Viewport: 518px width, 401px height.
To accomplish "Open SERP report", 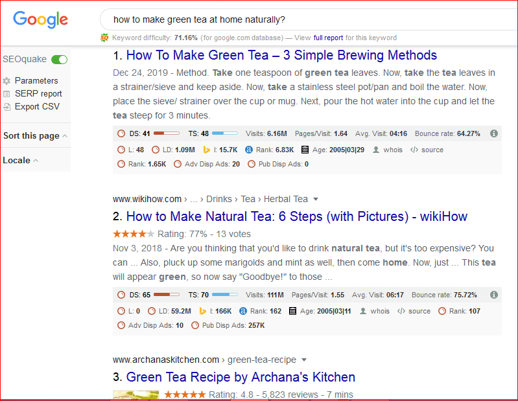I will point(38,94).
